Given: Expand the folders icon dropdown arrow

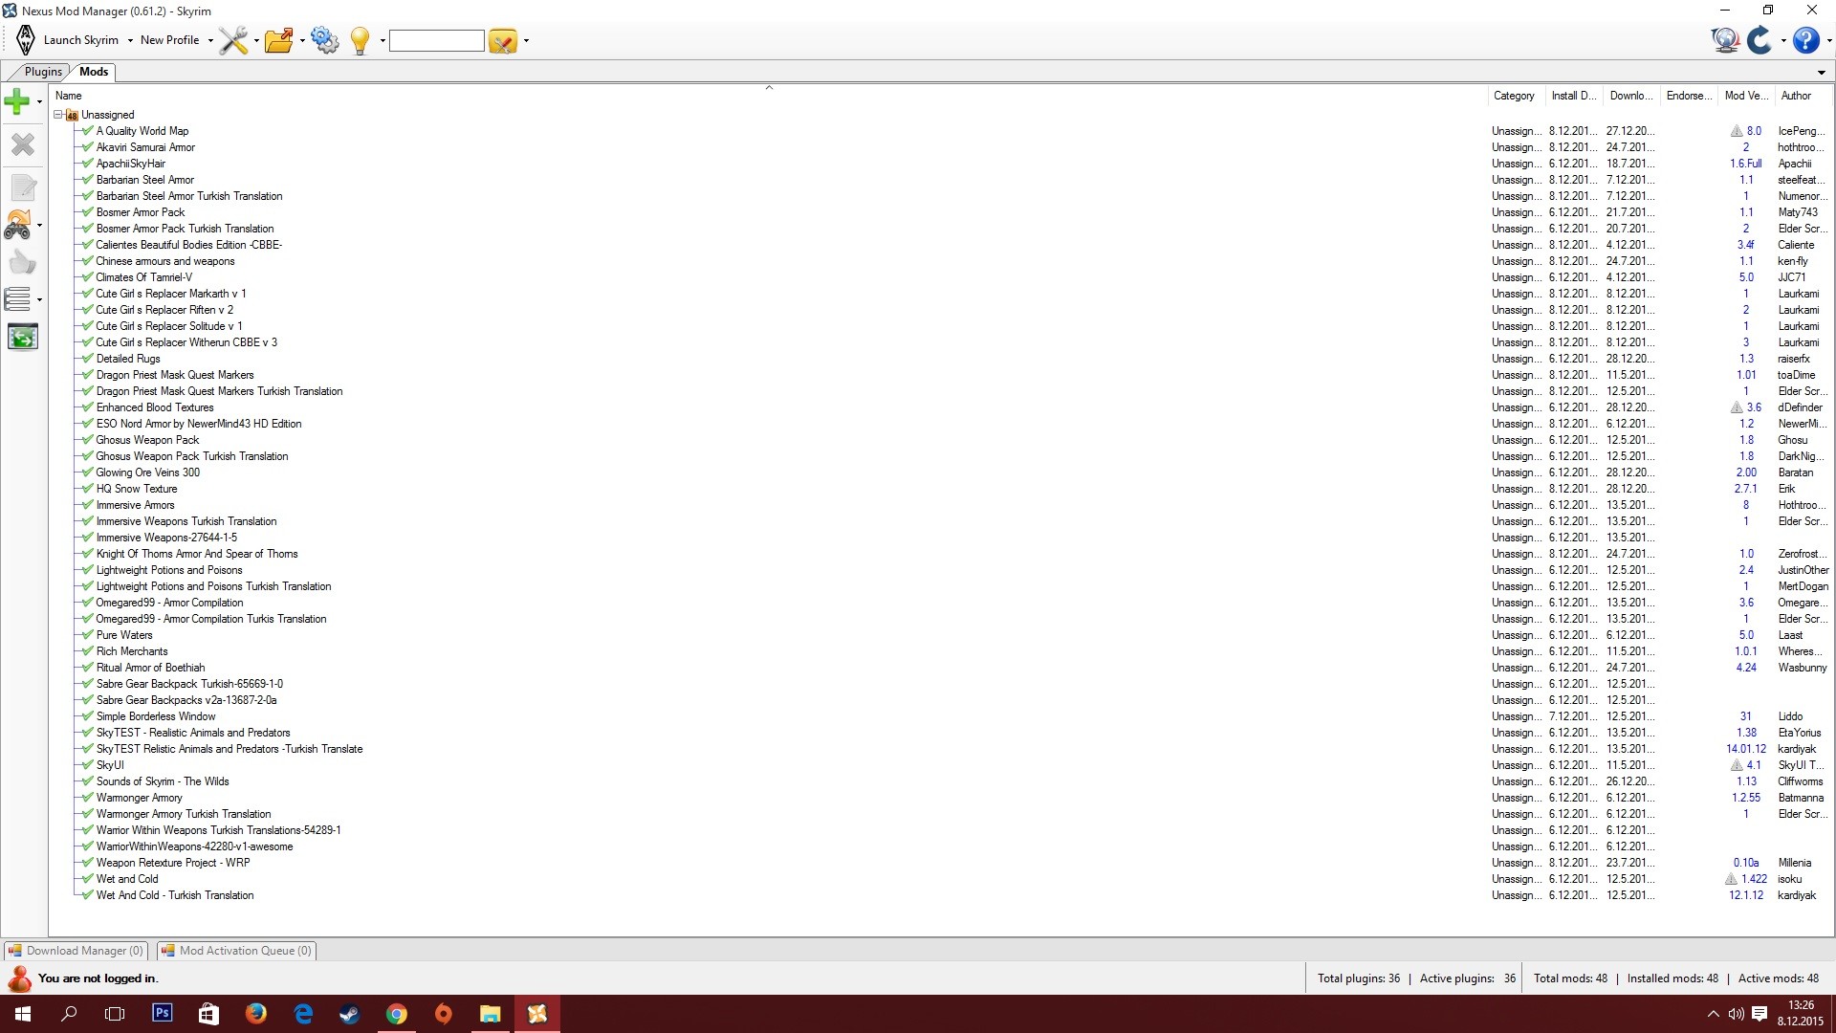Looking at the screenshot, I should pyautogui.click(x=302, y=41).
